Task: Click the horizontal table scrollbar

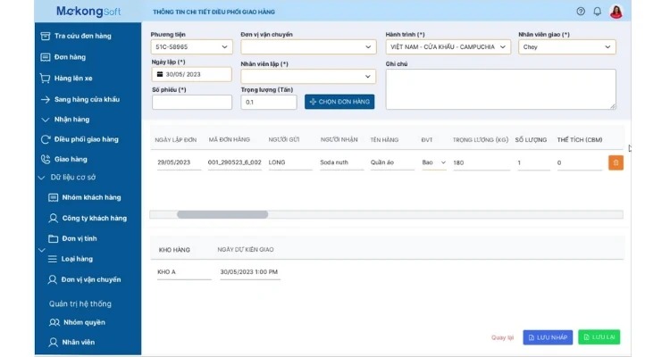Action: [222, 214]
